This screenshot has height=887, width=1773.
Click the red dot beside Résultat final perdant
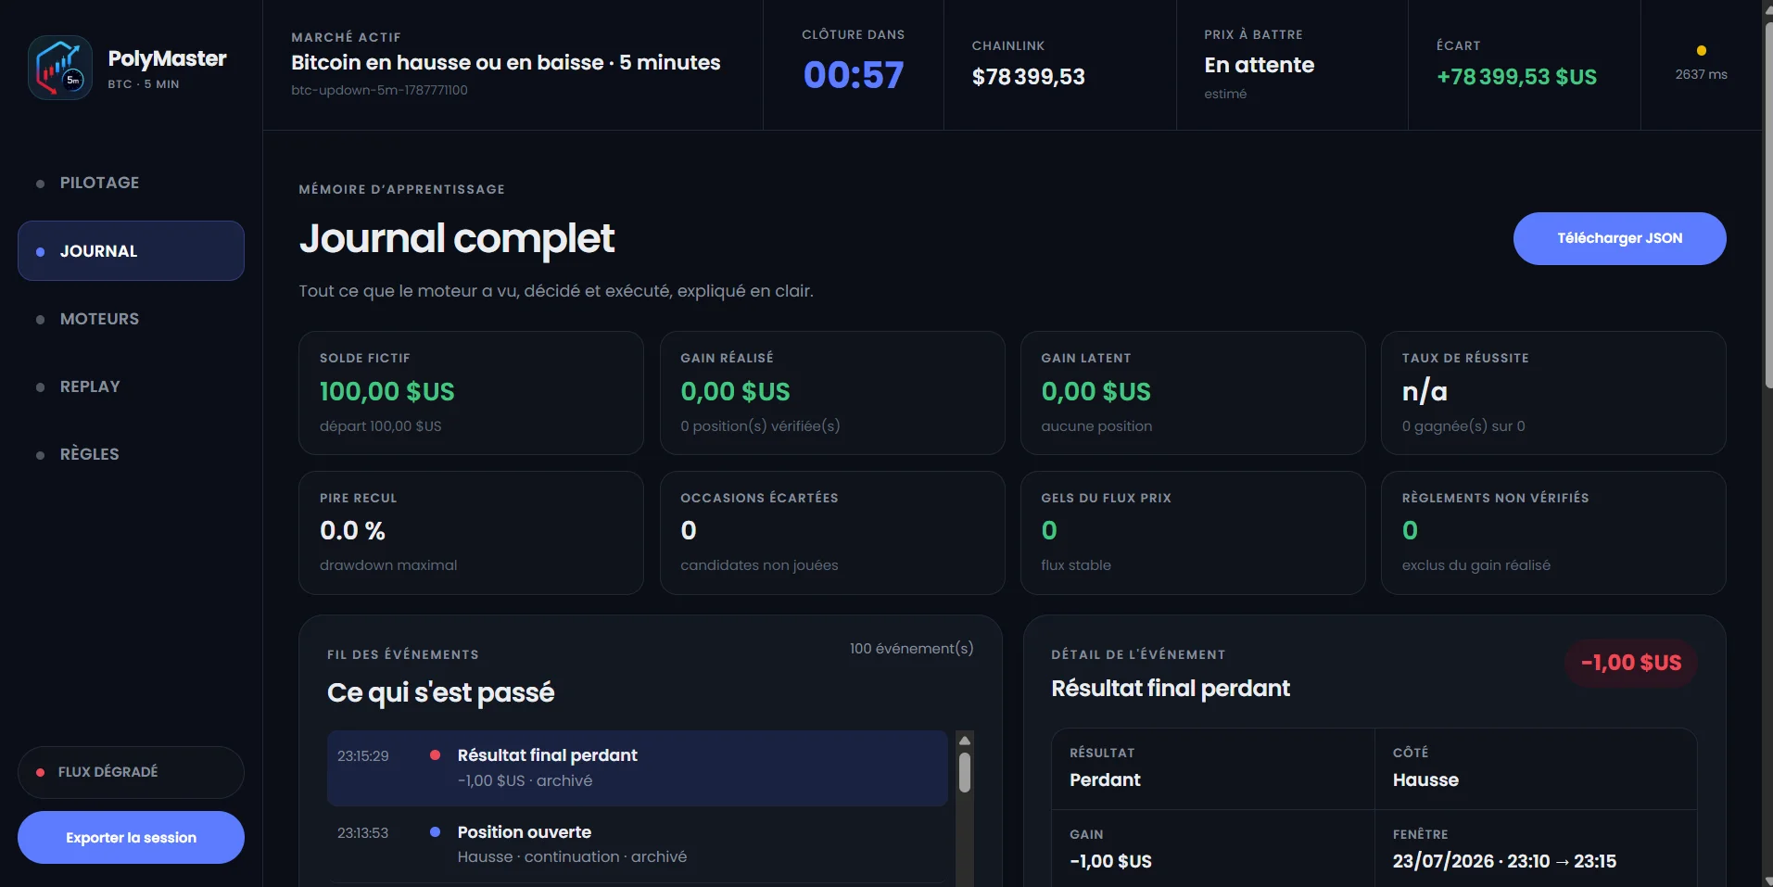pos(435,754)
